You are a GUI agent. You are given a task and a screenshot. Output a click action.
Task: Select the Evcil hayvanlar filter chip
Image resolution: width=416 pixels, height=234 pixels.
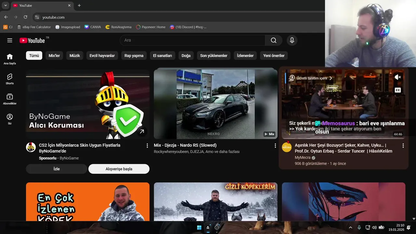pos(102,56)
